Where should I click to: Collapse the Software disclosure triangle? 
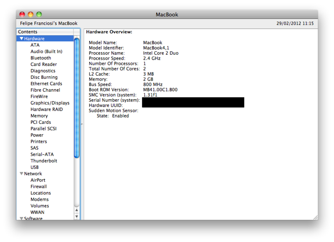point(21,218)
